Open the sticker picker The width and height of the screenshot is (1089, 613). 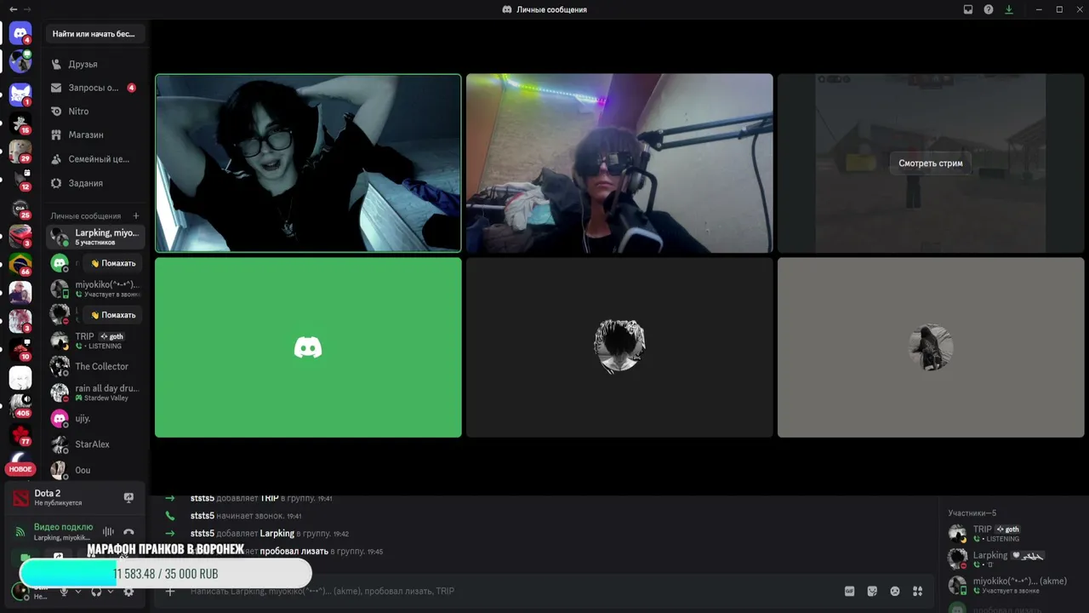872,591
